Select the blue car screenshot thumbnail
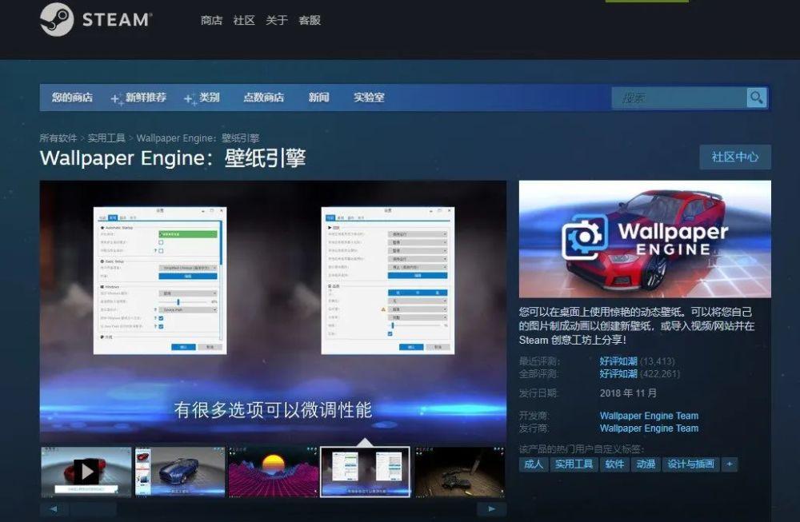The height and width of the screenshot is (522, 800). (180, 472)
